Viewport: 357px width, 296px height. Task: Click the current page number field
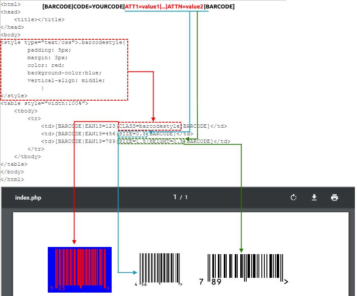[x=175, y=197]
